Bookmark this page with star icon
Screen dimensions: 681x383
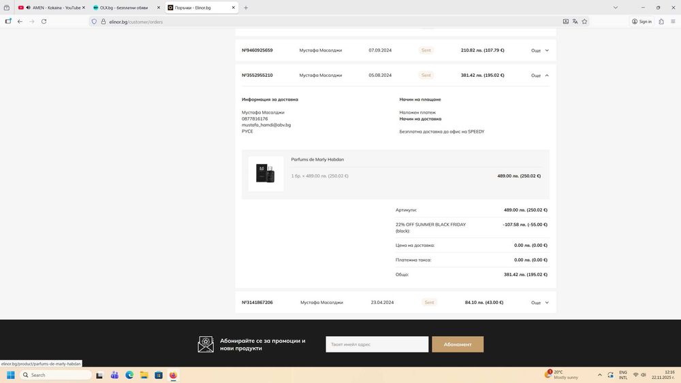pos(584,21)
